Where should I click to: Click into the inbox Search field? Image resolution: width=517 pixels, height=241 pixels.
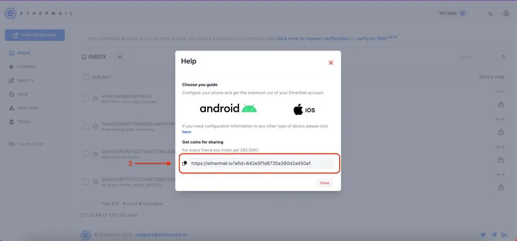(478, 57)
